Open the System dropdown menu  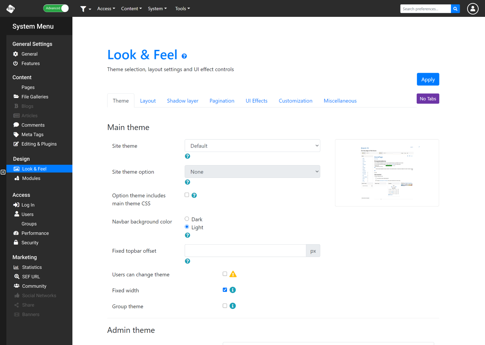(x=157, y=9)
